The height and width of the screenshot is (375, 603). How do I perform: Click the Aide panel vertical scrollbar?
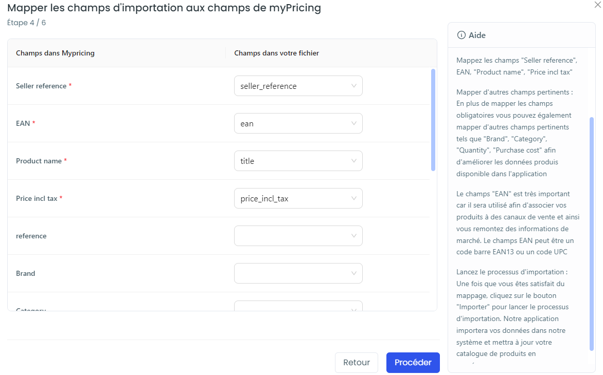click(592, 234)
